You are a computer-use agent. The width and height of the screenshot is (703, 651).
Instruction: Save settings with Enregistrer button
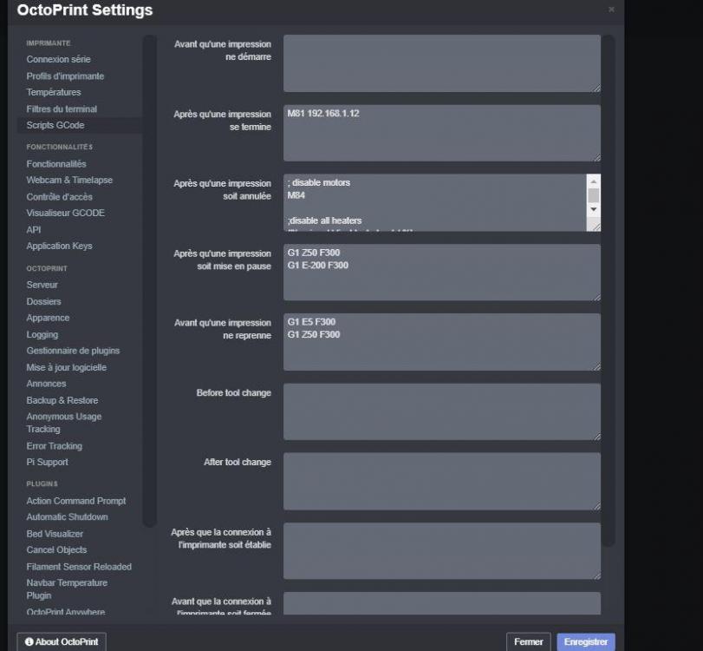585,642
